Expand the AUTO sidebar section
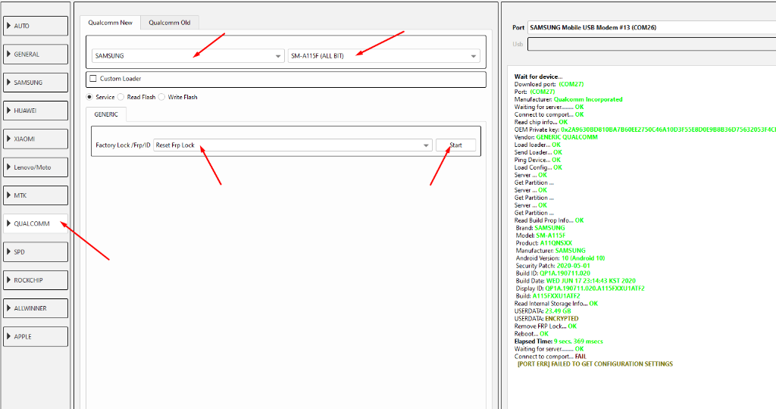Viewport: 776px width, 409px height. (36, 26)
